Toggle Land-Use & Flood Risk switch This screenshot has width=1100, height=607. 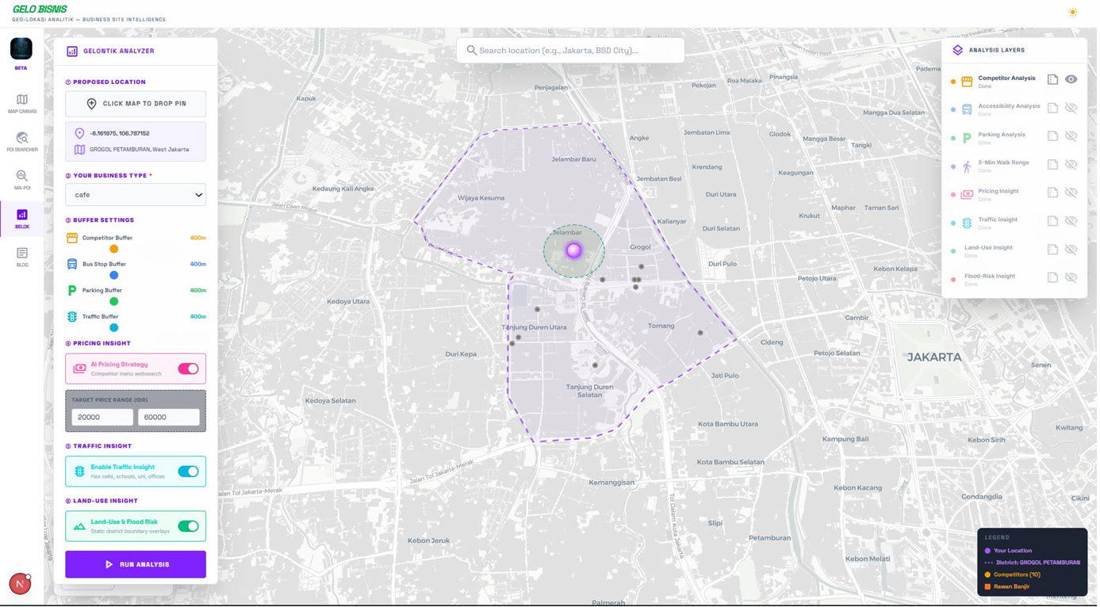(x=189, y=527)
